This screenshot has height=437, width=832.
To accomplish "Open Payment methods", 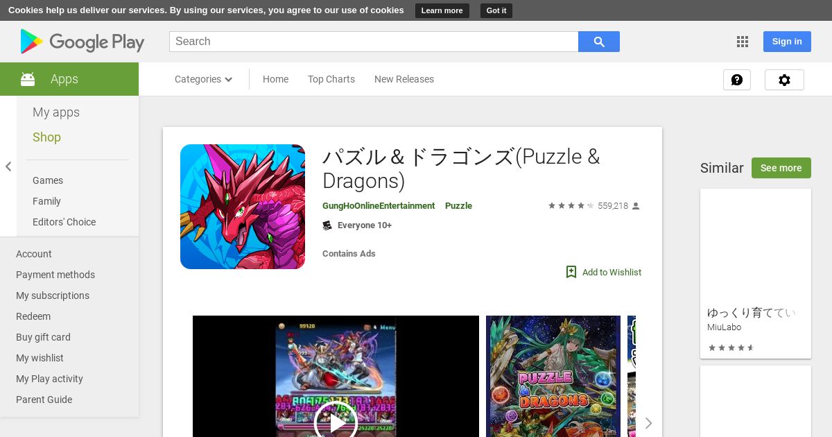I will click(55, 275).
